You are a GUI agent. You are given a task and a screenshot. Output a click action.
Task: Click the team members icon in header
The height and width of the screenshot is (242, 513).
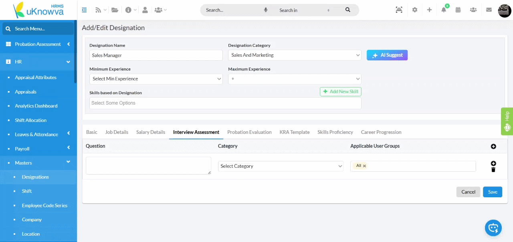click(473, 10)
